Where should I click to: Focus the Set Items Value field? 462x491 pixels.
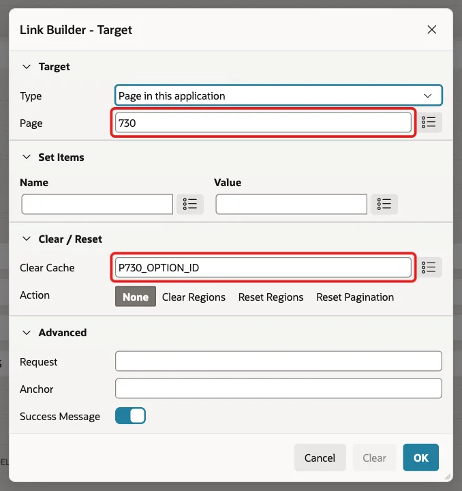[x=291, y=204]
